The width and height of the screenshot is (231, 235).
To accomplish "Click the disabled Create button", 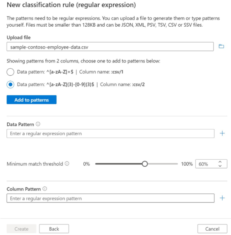I will 21,229.
